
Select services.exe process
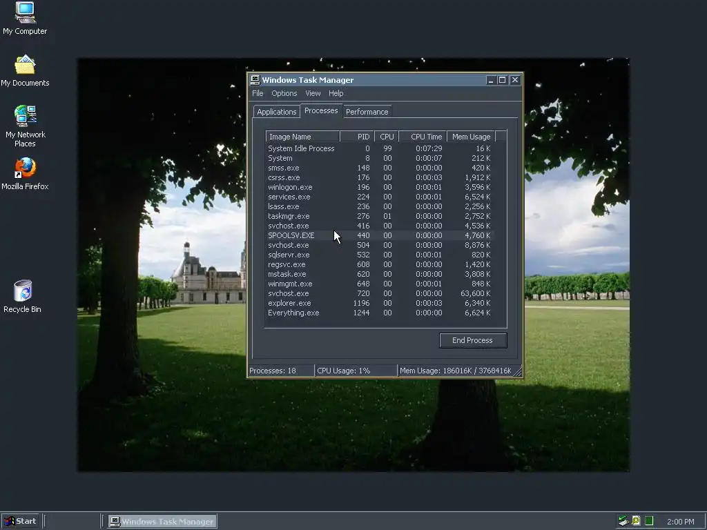tap(379, 197)
